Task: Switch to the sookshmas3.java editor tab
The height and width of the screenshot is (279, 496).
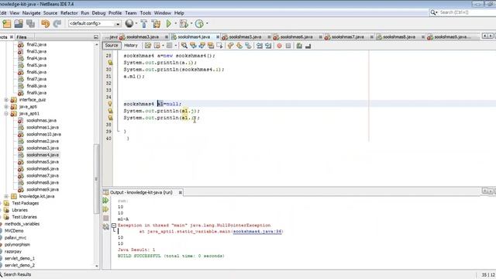Action: click(143, 37)
